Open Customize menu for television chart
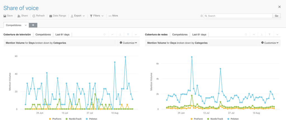The width and height of the screenshot is (286, 124). tap(128, 43)
